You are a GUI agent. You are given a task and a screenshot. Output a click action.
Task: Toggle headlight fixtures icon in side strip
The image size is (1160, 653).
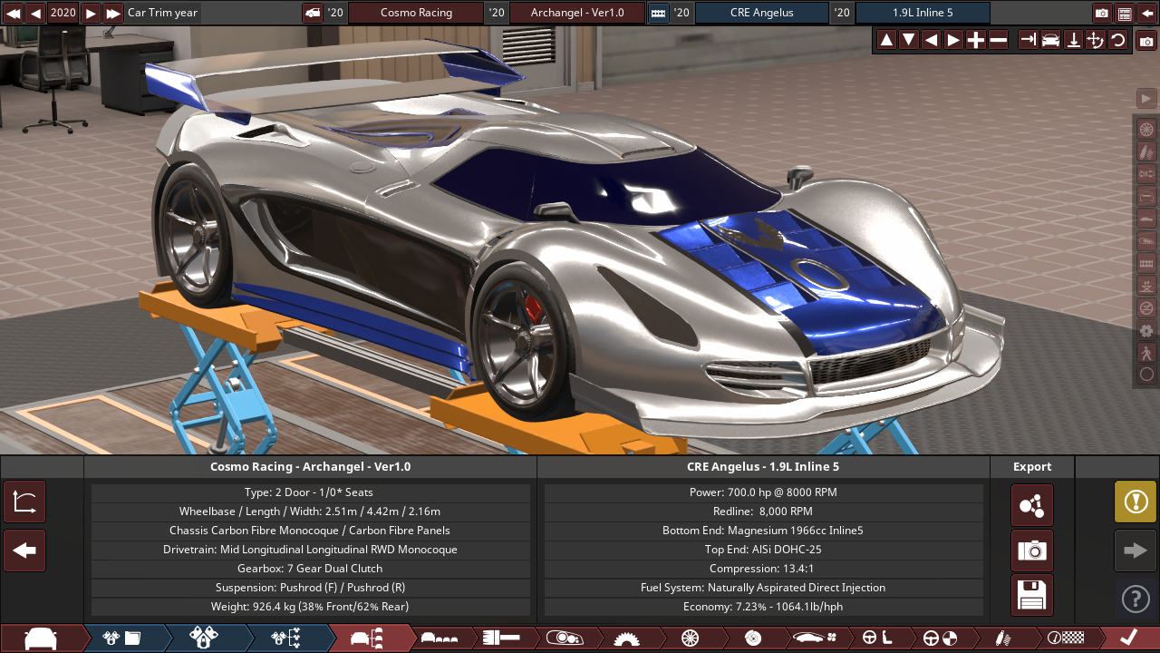coord(1146,240)
